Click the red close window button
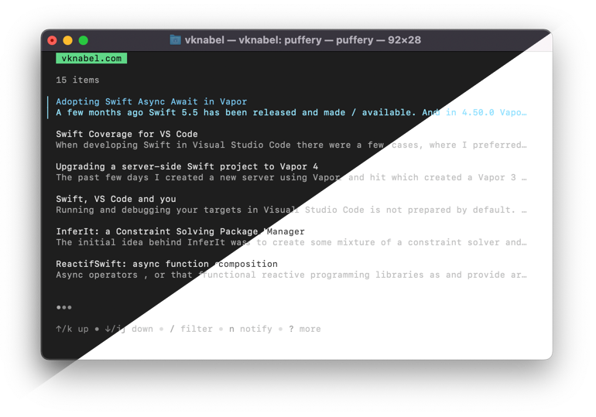 [x=52, y=40]
